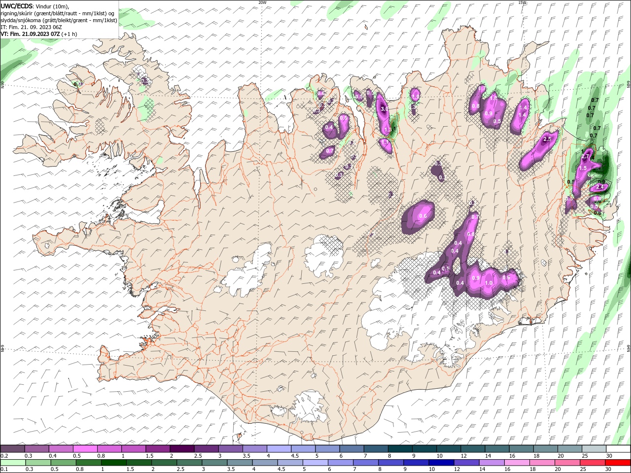Pick the 1–1.5 swatch in the snow legend
The height and width of the screenshot is (473, 631).
pyautogui.click(x=134, y=449)
